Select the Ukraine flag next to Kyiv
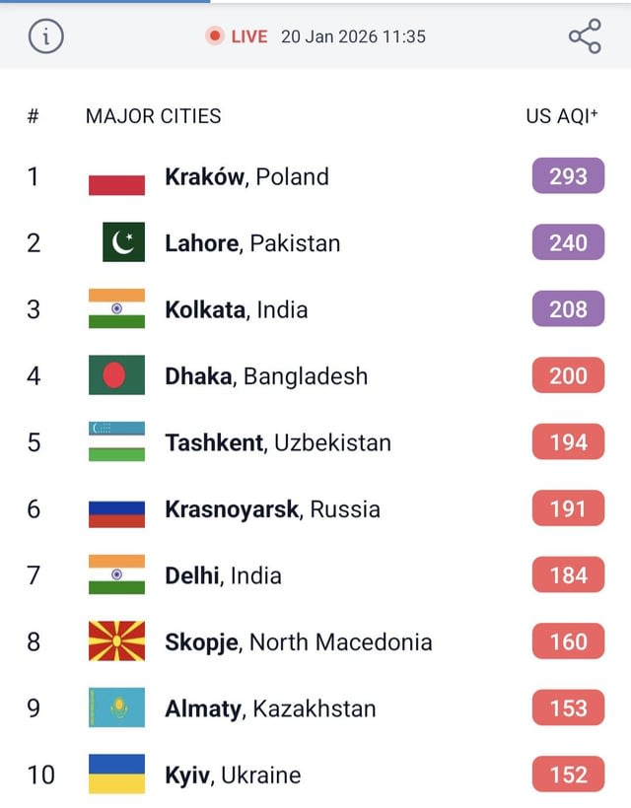 (117, 774)
